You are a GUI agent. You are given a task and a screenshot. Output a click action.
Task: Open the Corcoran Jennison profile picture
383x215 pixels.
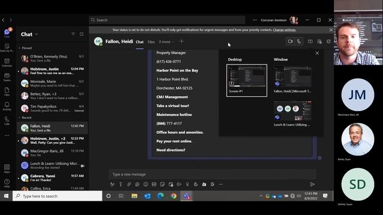pyautogui.click(x=294, y=20)
